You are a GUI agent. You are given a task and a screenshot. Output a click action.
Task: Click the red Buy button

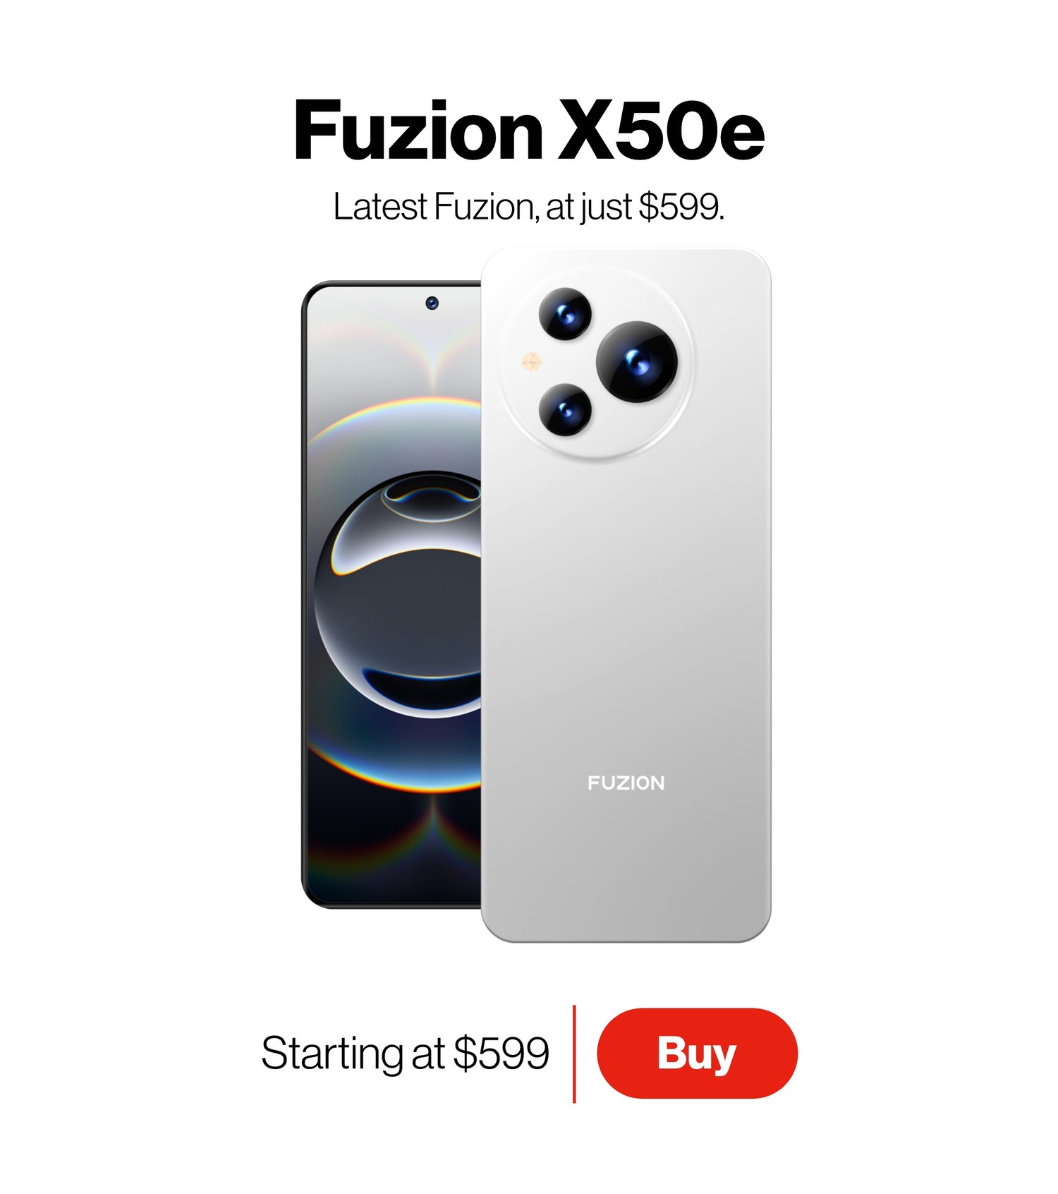tap(697, 1053)
